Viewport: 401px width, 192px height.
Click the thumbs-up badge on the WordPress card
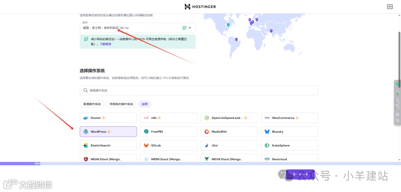click(109, 132)
